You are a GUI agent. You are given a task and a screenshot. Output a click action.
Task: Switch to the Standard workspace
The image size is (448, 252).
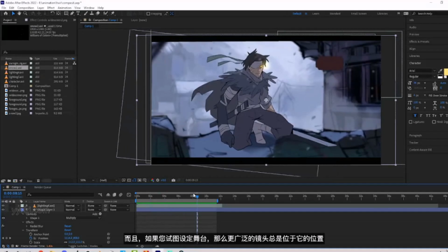coord(335,13)
